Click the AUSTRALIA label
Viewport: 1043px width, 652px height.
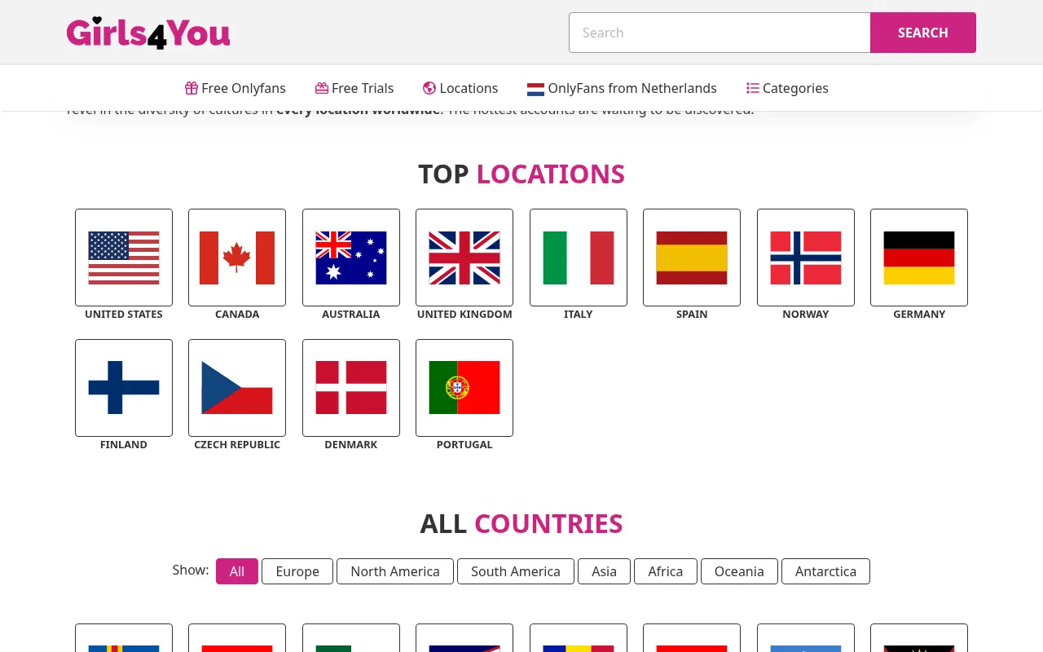point(351,315)
